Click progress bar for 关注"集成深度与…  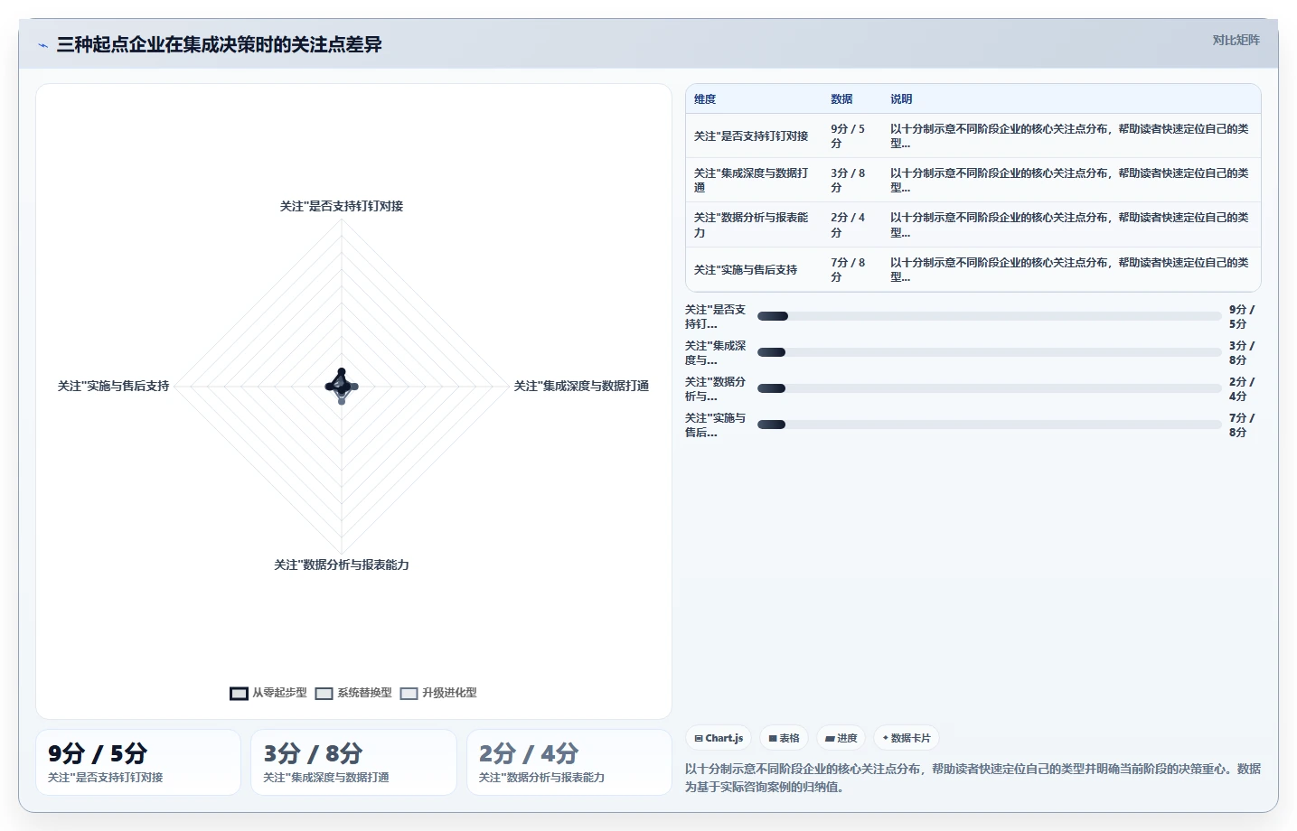tap(990, 352)
